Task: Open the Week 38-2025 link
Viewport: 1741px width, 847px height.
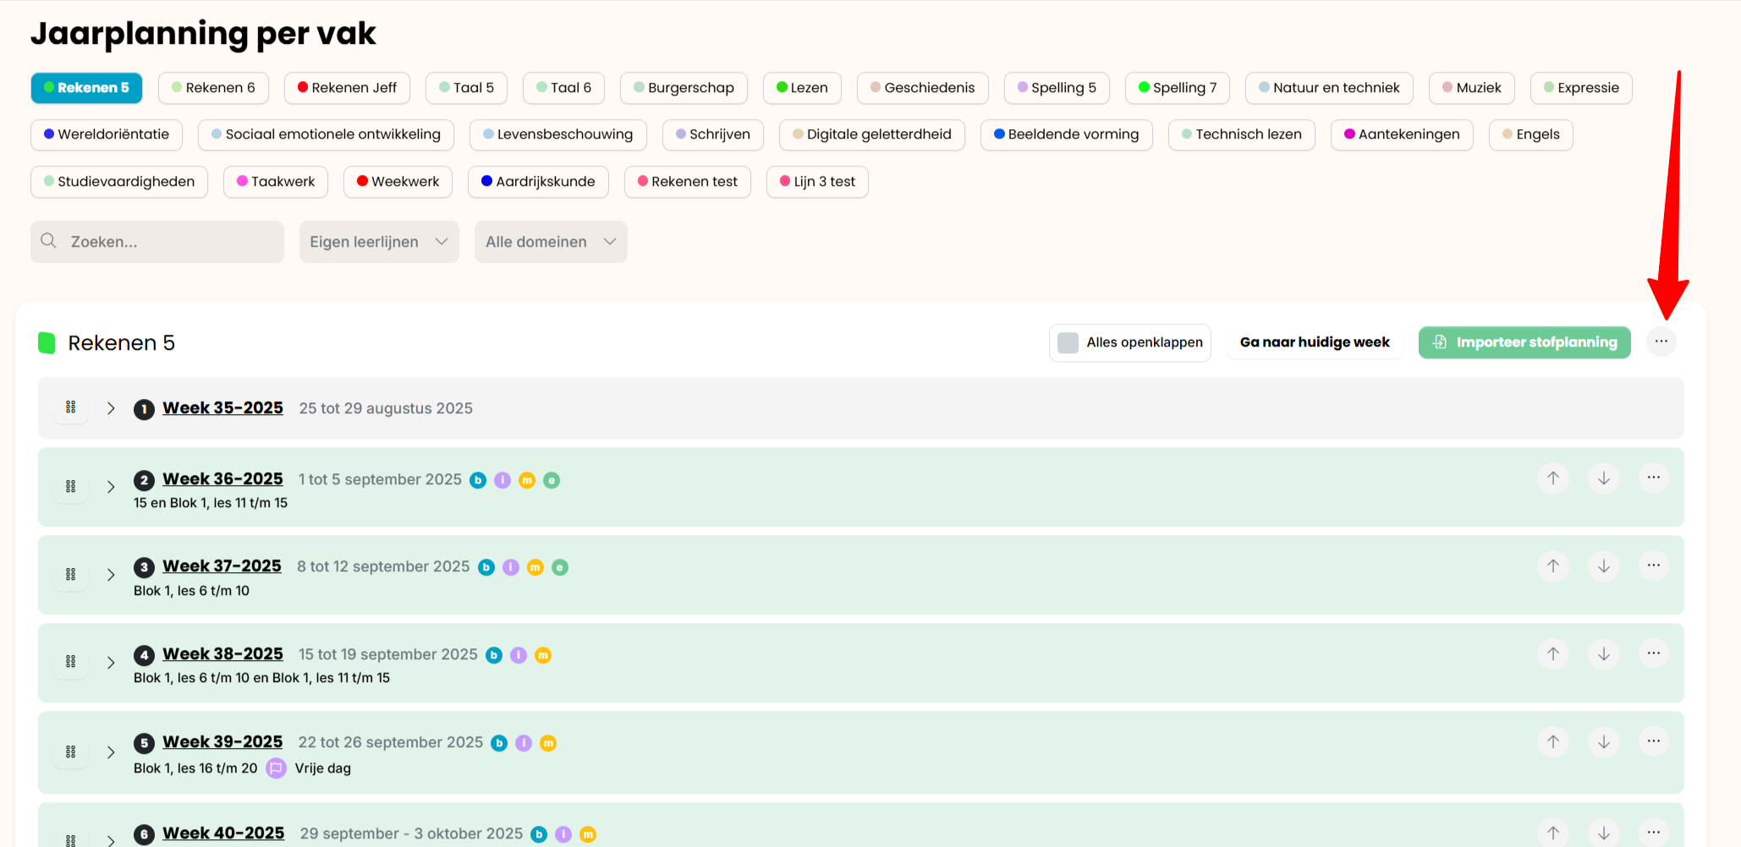Action: (x=222, y=653)
